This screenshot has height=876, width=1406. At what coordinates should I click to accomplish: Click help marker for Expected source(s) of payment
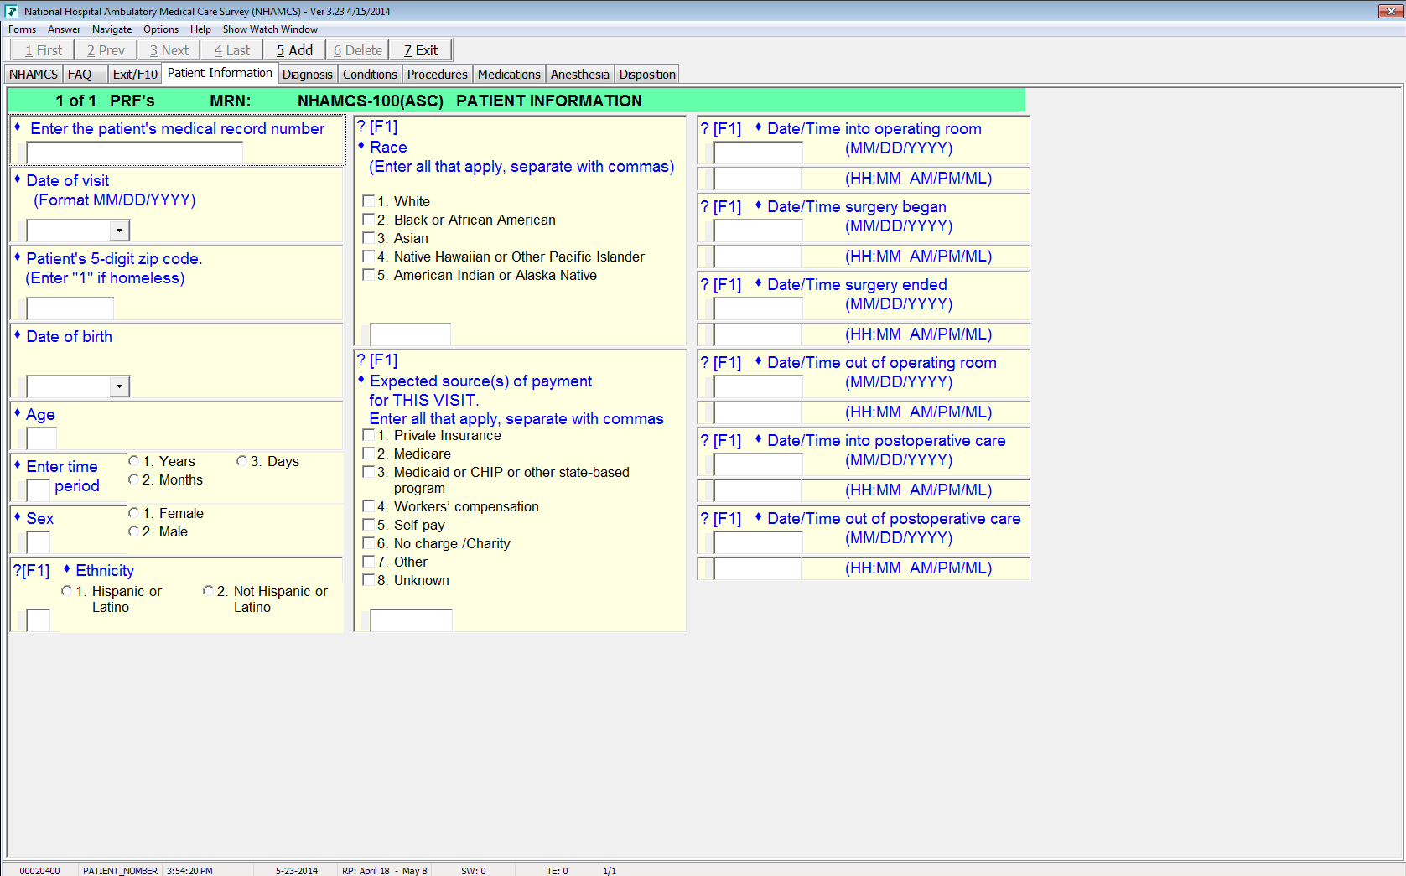[x=377, y=360]
